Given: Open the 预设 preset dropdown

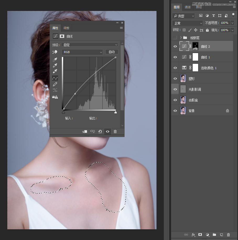Looking at the screenshot, I should (90, 45).
